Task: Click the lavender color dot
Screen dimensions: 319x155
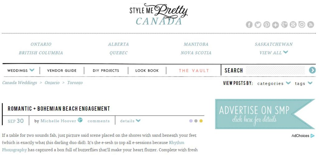Action: click(191, 121)
